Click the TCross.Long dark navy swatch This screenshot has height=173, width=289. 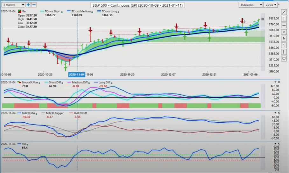(x=99, y=11)
